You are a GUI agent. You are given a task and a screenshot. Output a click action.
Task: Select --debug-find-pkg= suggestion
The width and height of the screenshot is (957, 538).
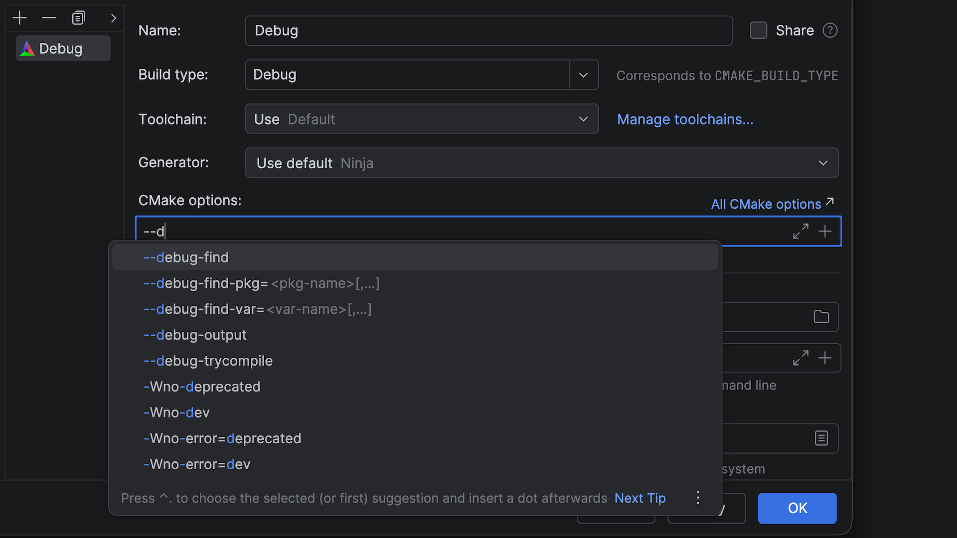tap(205, 283)
